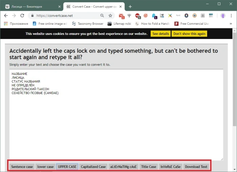
Task: Open the user profile avatar icon
Action: click(223, 16)
